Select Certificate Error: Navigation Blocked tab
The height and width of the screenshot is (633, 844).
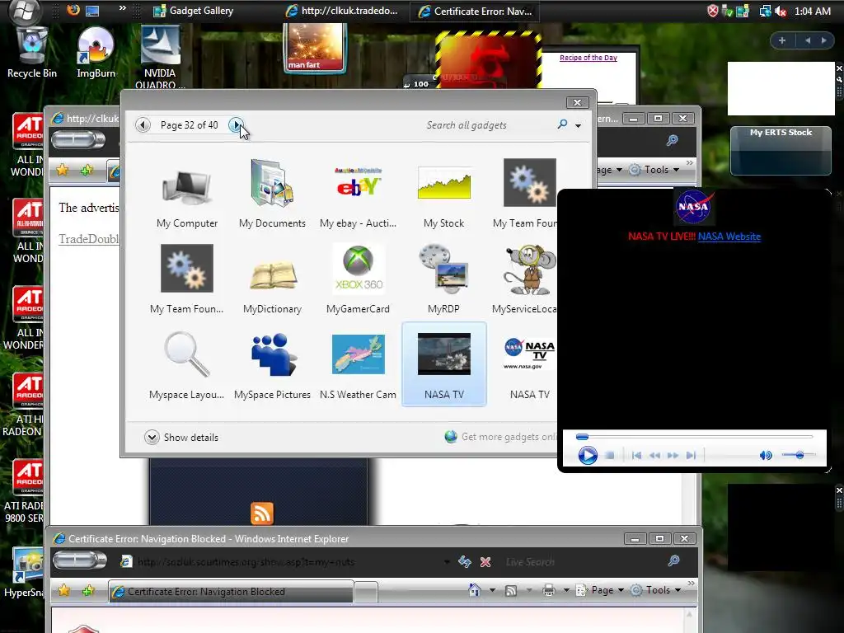pos(231,592)
